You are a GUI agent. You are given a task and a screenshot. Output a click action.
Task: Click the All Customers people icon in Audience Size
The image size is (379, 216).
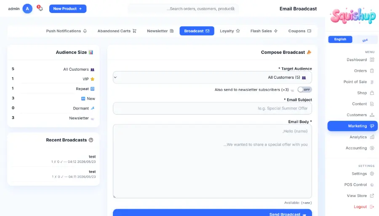pos(92,69)
